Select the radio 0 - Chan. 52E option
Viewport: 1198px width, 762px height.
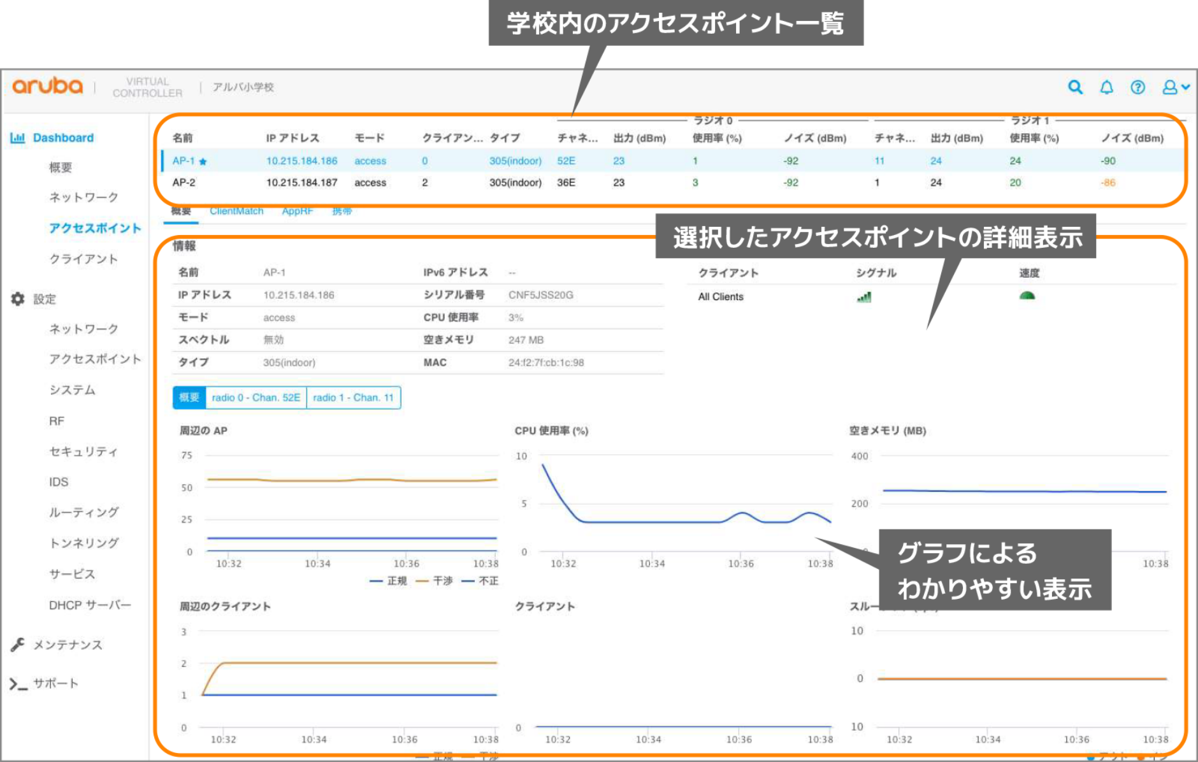point(256,397)
